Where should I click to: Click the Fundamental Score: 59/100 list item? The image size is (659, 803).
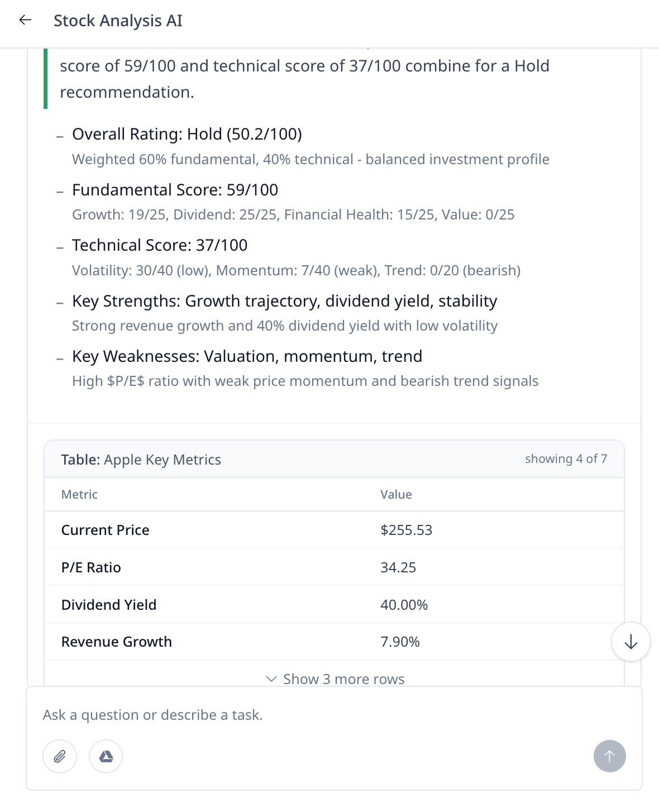tap(175, 190)
